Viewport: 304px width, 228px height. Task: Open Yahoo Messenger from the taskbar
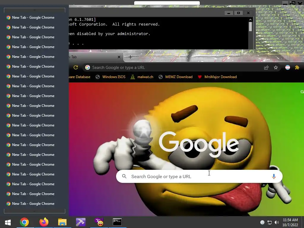(x=99, y=222)
